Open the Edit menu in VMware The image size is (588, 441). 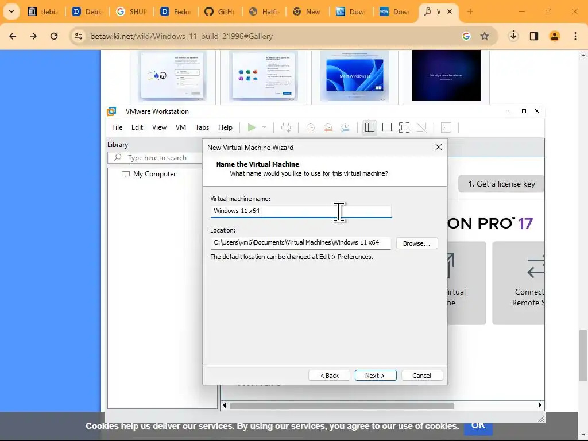click(137, 127)
